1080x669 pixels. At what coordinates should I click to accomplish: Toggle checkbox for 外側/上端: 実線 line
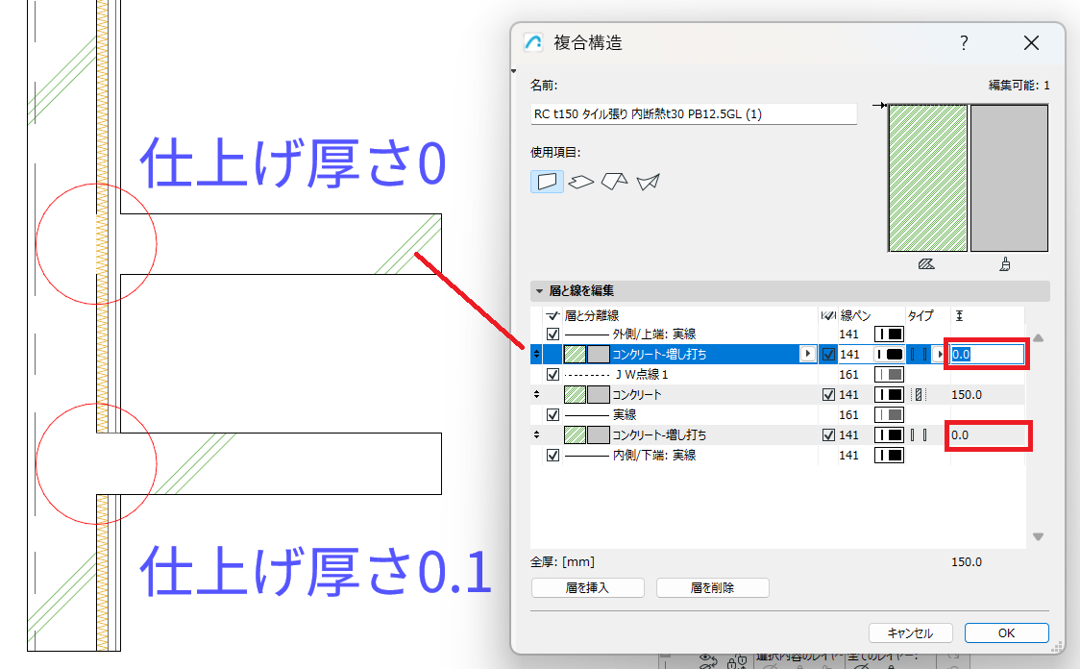coord(552,334)
